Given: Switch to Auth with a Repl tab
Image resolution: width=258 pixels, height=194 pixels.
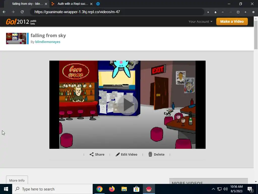Looking at the screenshot, I should tap(72, 4).
